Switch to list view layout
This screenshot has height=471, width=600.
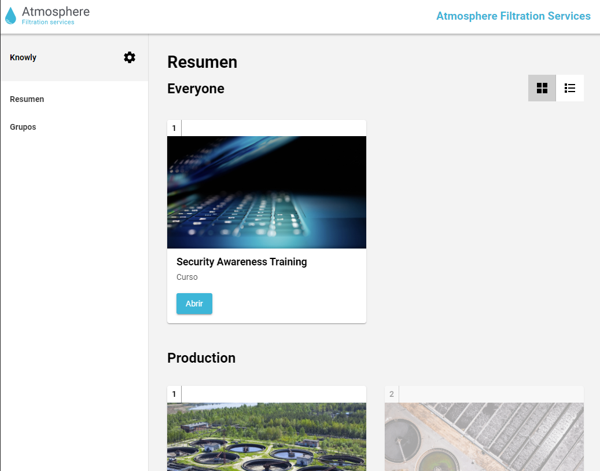(x=570, y=88)
